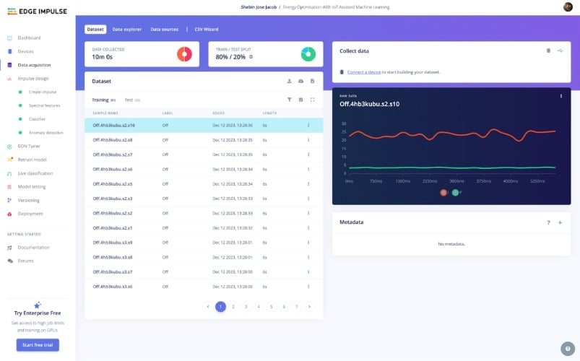Go to next page arrow
The image size is (580, 361).
309,307
